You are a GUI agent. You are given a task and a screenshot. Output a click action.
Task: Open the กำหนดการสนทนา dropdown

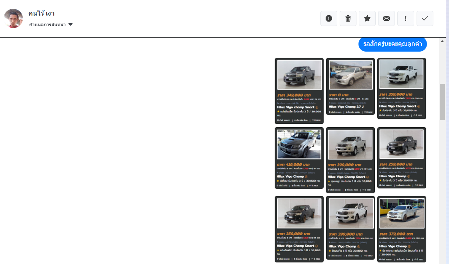point(51,24)
